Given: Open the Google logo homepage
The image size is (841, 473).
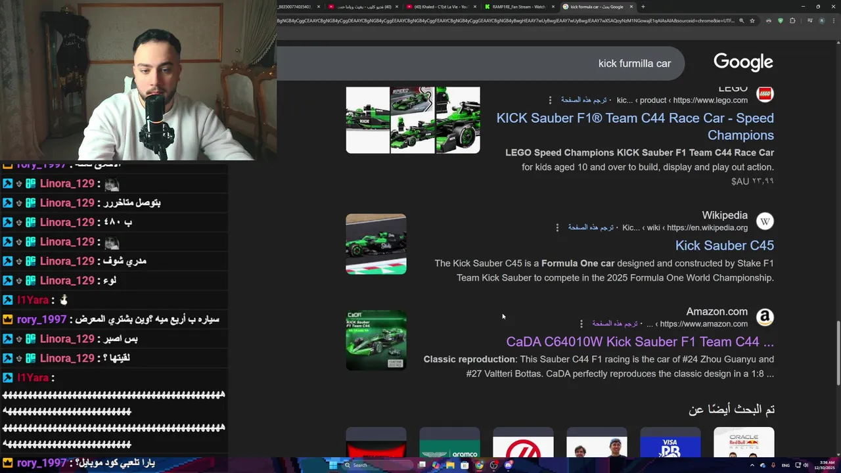Looking at the screenshot, I should (743, 62).
